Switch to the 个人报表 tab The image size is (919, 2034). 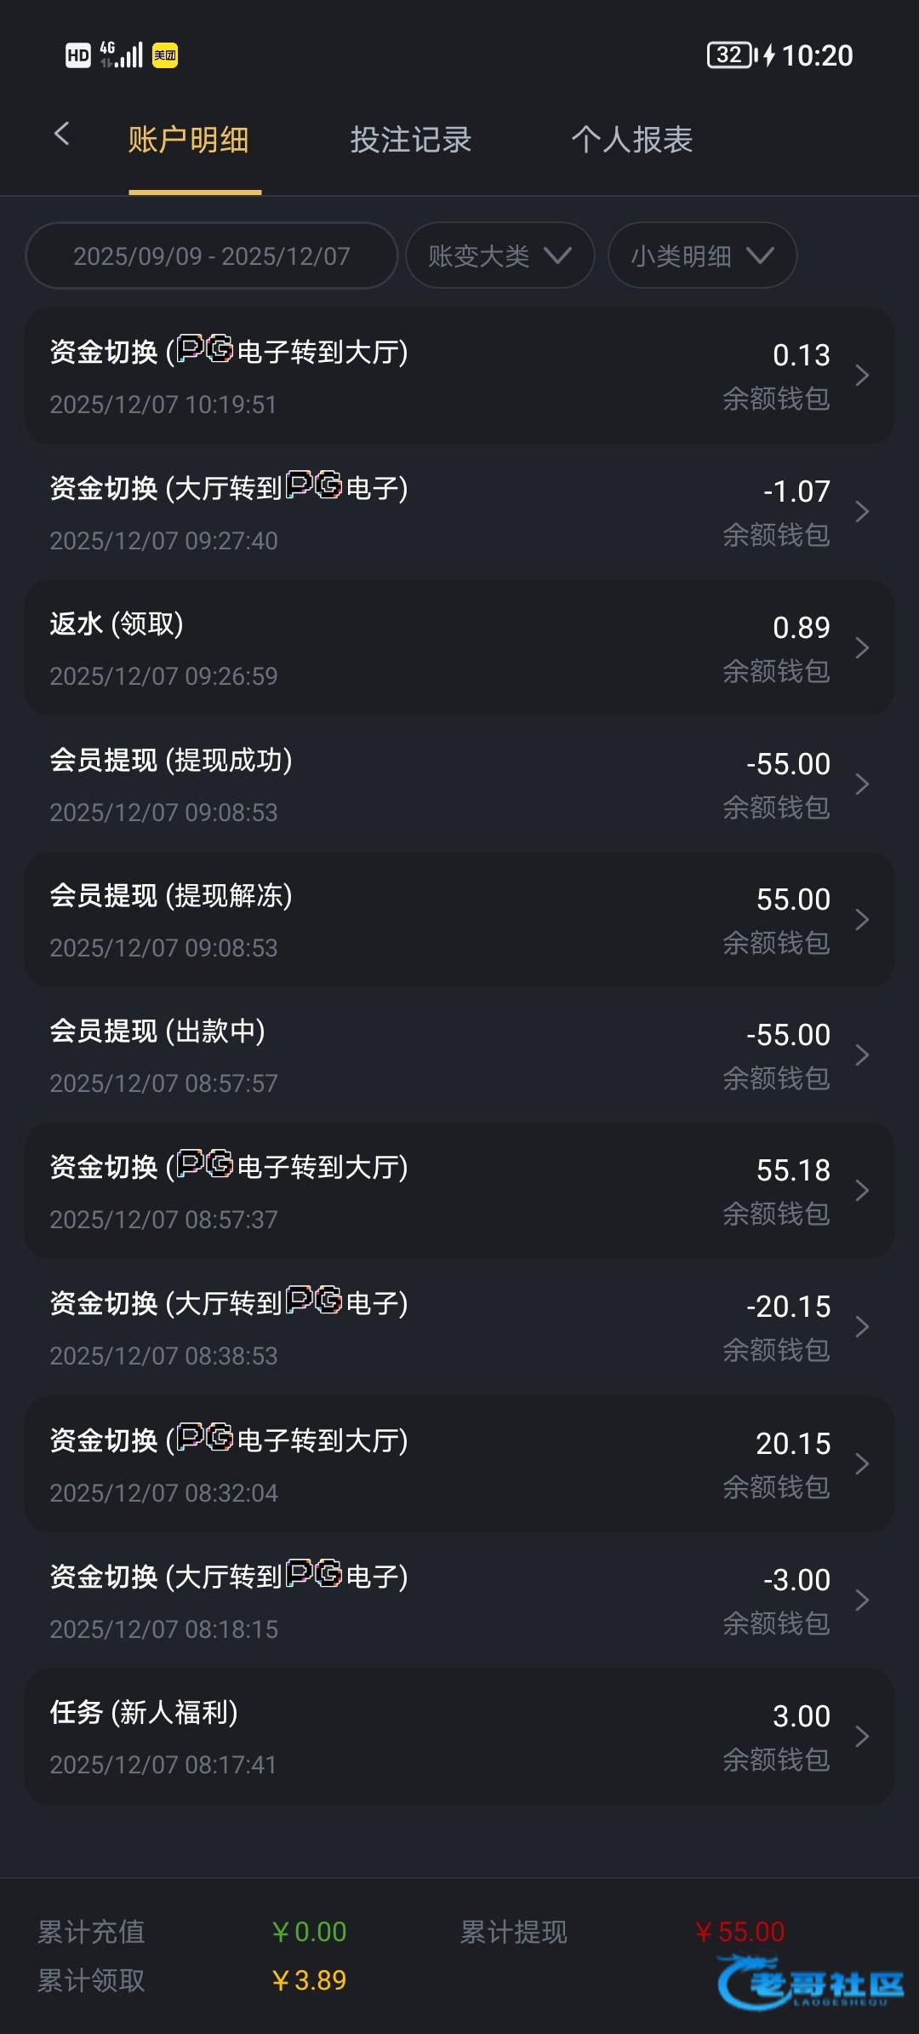[x=632, y=140]
